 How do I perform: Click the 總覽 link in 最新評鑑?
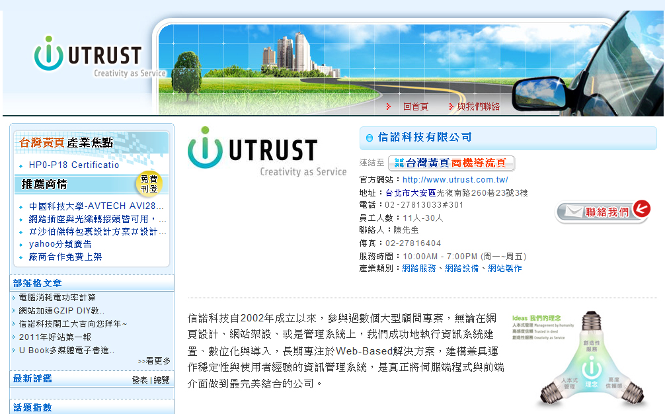click(161, 380)
